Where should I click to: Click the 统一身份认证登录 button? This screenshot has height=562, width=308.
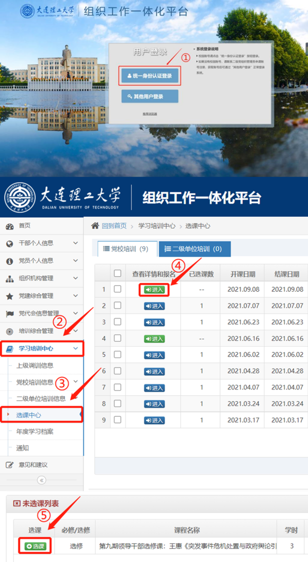149,76
